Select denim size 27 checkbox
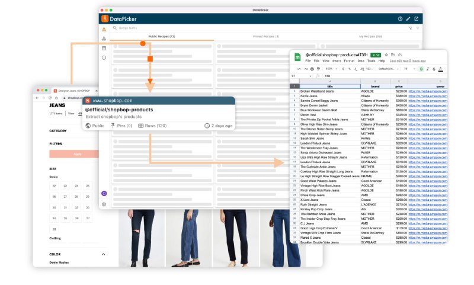 65,196
